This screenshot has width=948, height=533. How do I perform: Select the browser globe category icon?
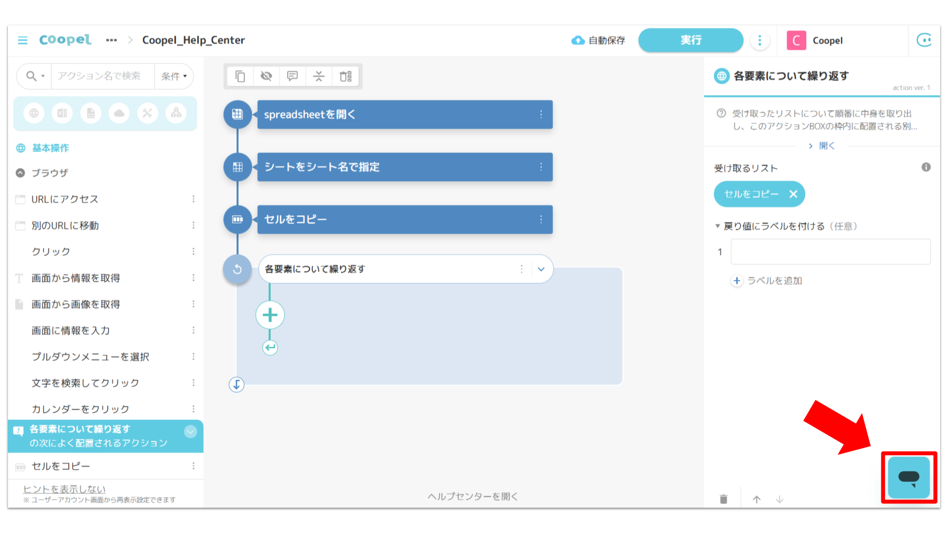click(x=34, y=113)
